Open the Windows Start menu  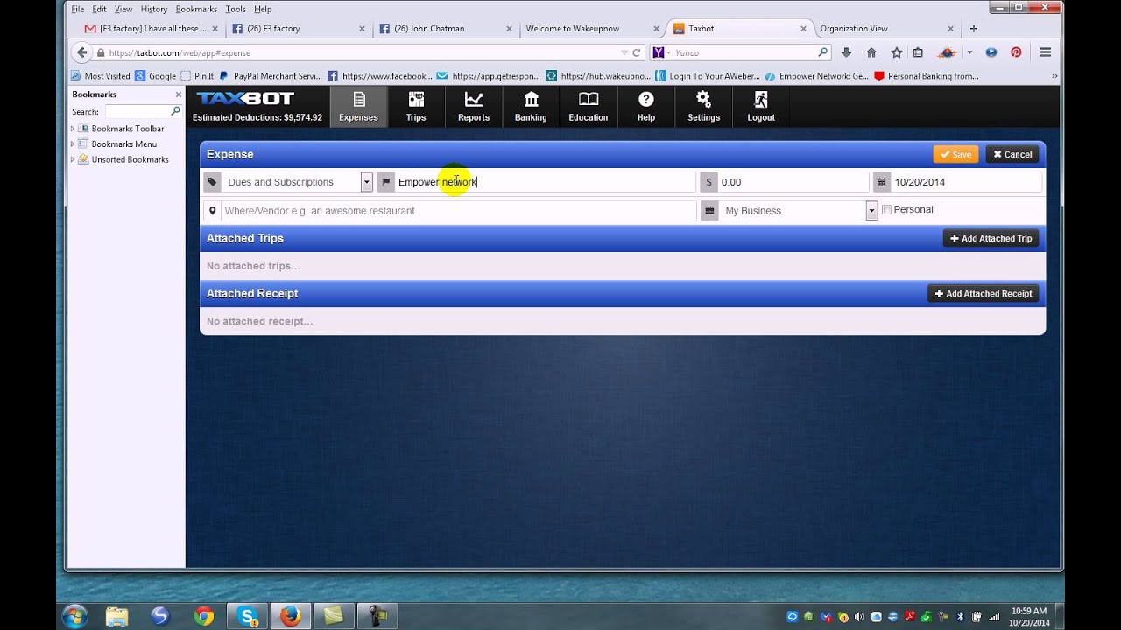[x=74, y=616]
